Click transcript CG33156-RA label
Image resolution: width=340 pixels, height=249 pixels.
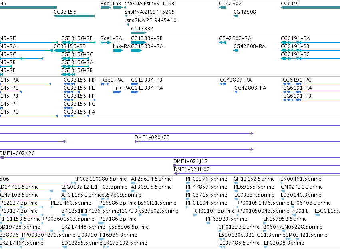point(78,62)
